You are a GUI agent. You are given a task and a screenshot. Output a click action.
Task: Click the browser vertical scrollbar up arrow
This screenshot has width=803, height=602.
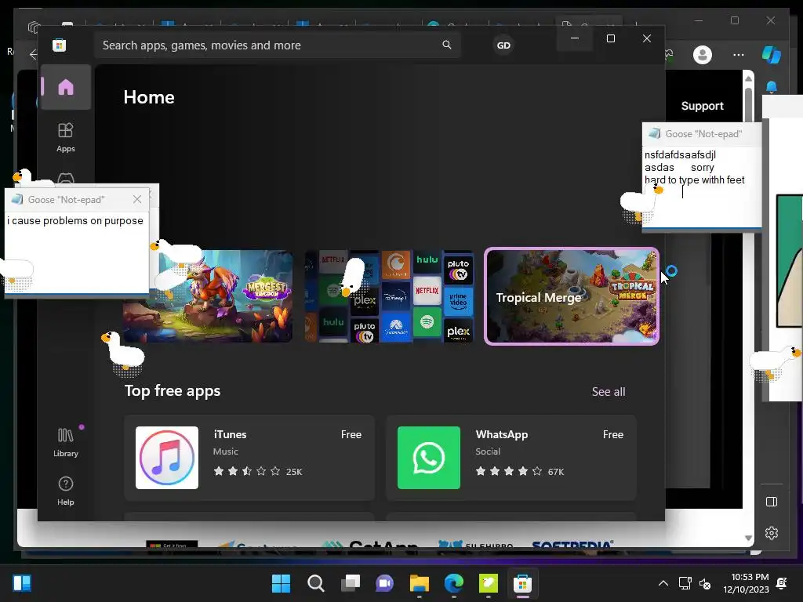click(748, 78)
